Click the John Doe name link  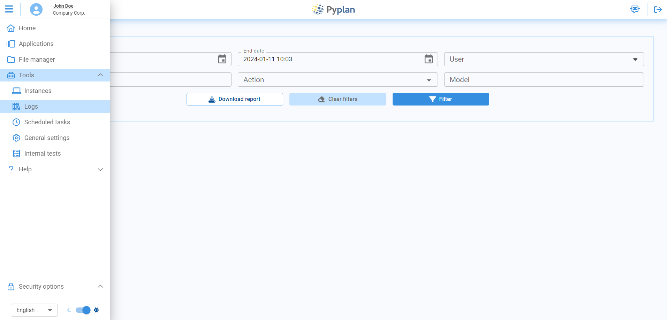(x=63, y=6)
